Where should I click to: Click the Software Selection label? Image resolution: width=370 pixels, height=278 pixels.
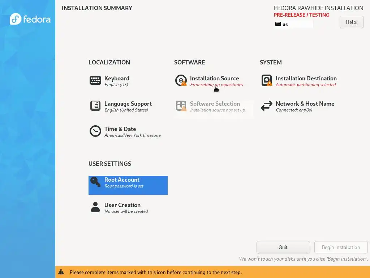point(215,104)
